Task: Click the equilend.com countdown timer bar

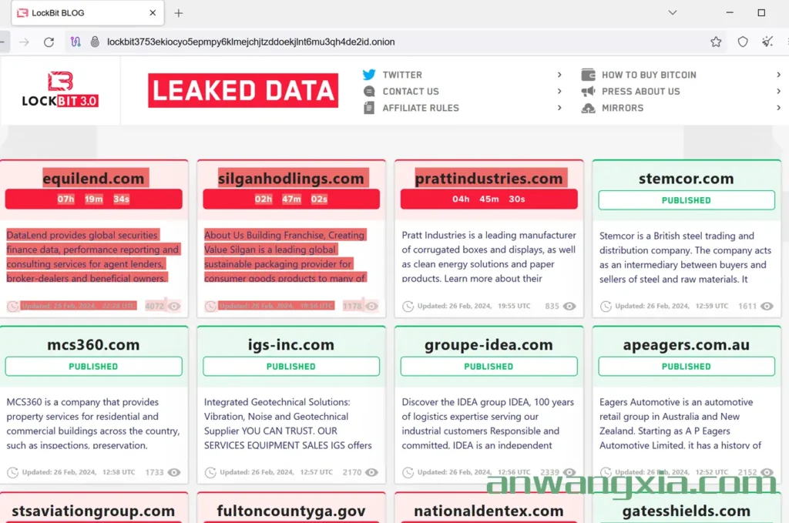Action: point(93,199)
